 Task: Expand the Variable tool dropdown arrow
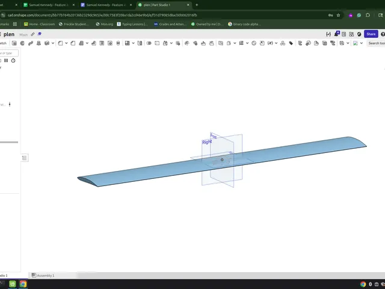[x=276, y=43]
